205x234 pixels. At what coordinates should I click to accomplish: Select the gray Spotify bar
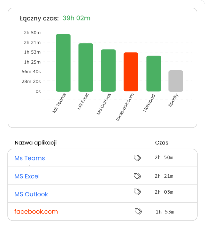coord(176,81)
